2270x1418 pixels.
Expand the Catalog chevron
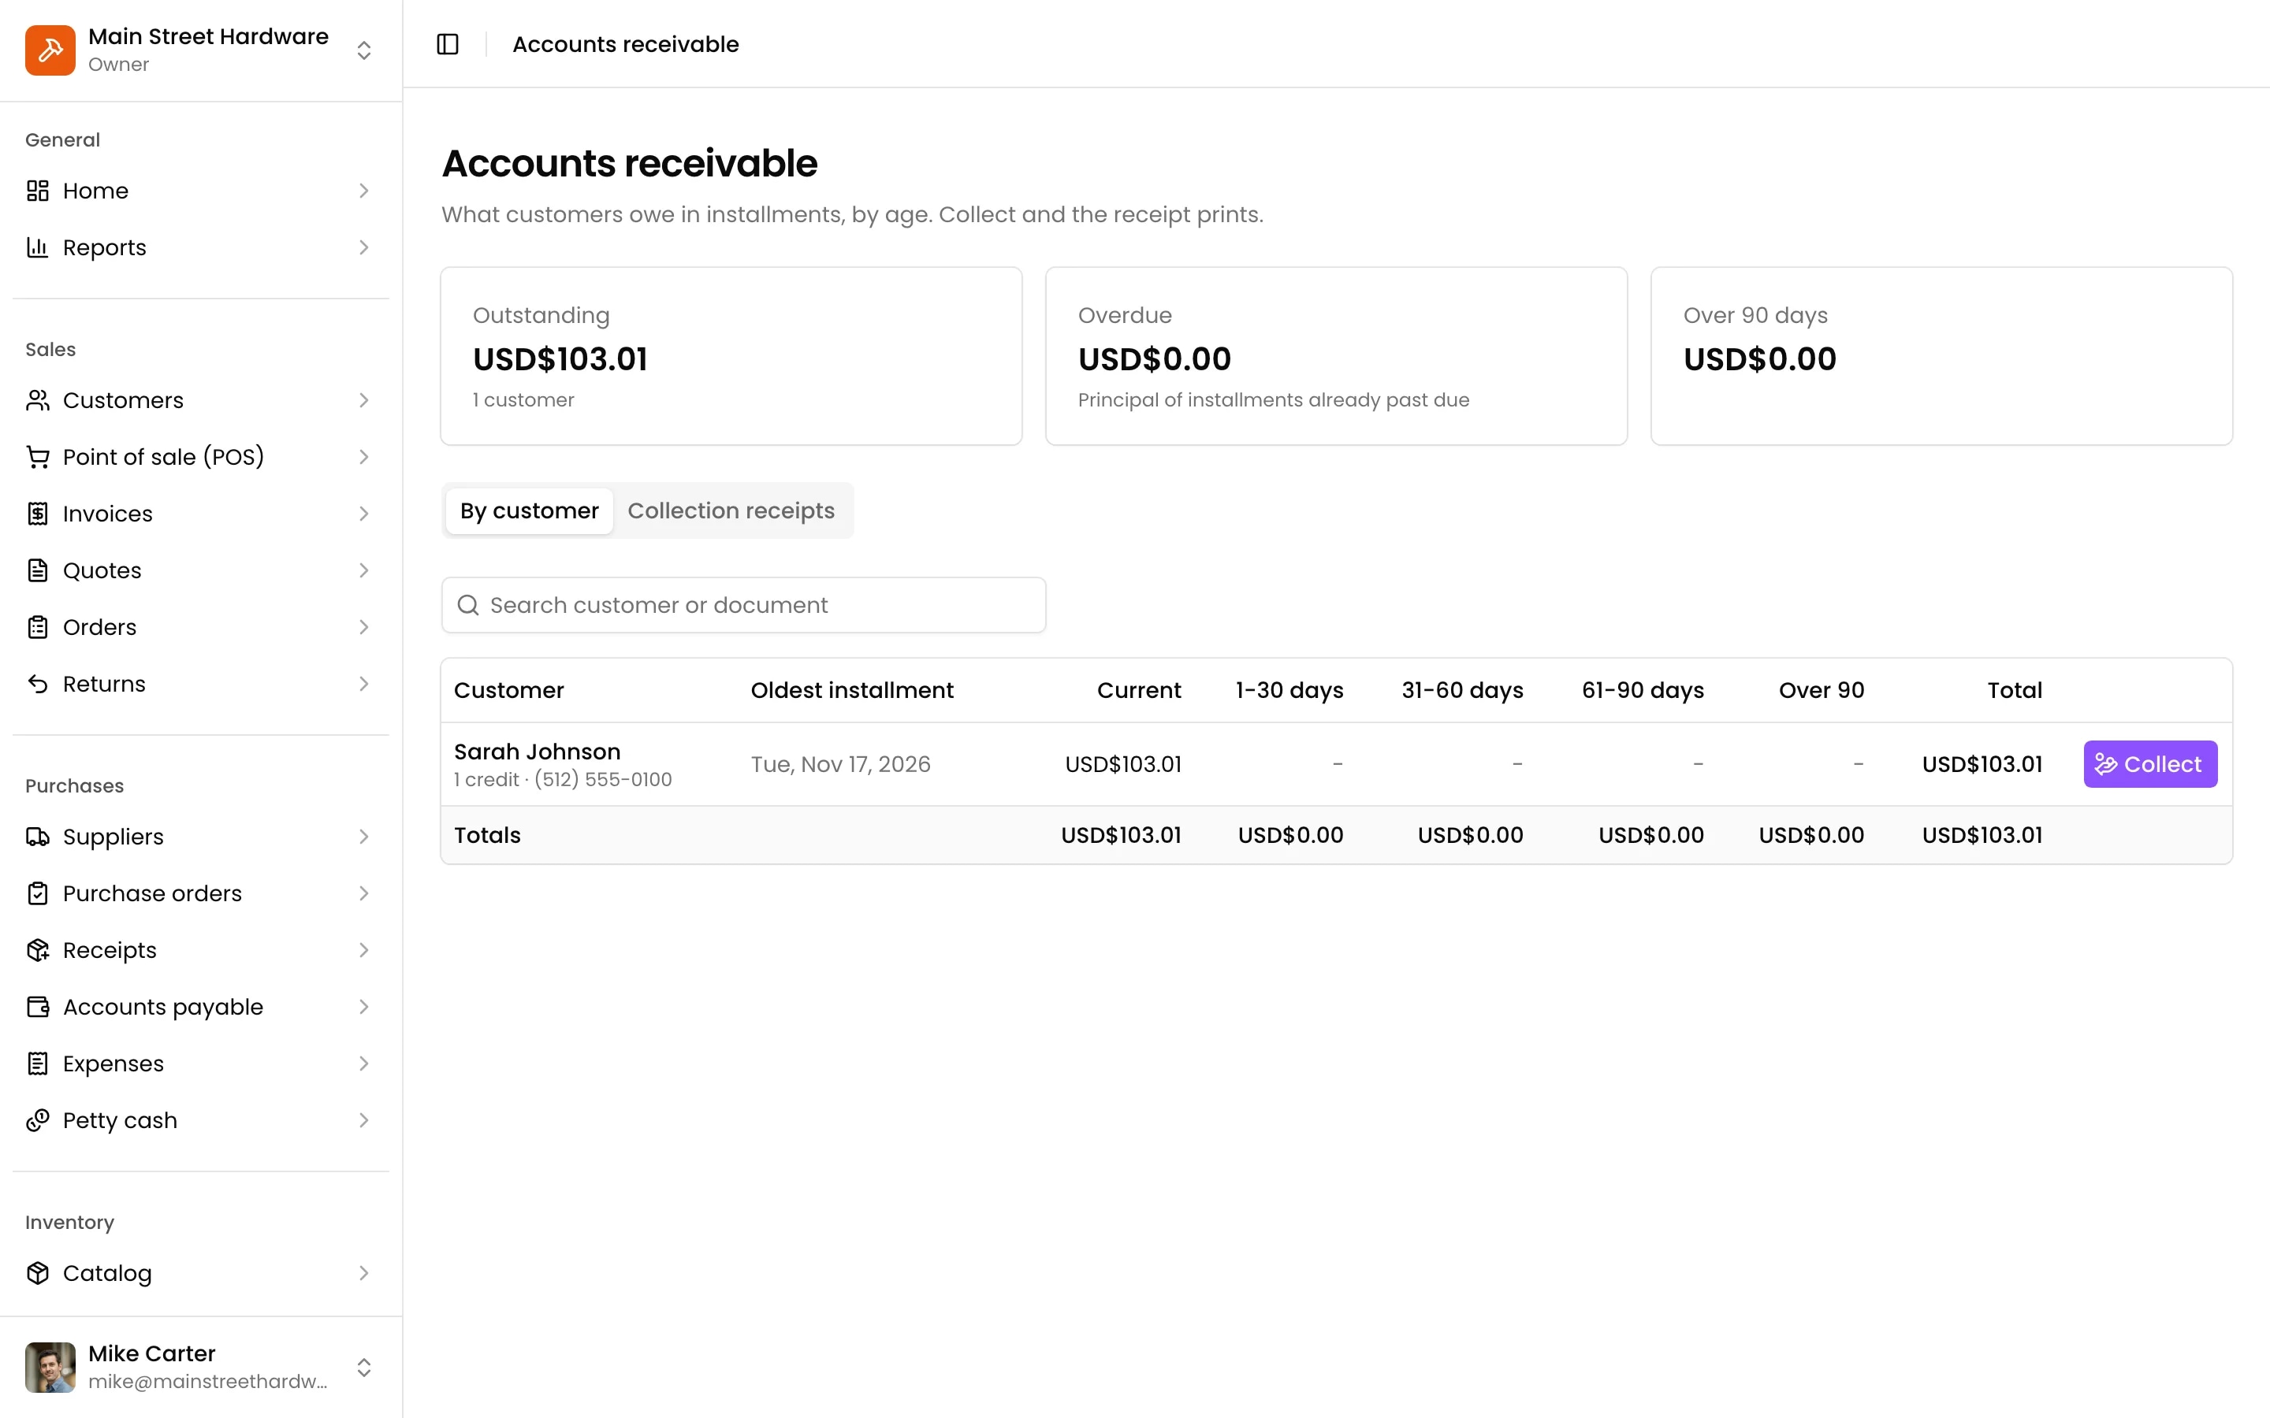click(x=364, y=1274)
